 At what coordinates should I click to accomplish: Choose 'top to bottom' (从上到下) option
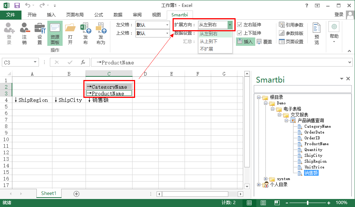215,41
